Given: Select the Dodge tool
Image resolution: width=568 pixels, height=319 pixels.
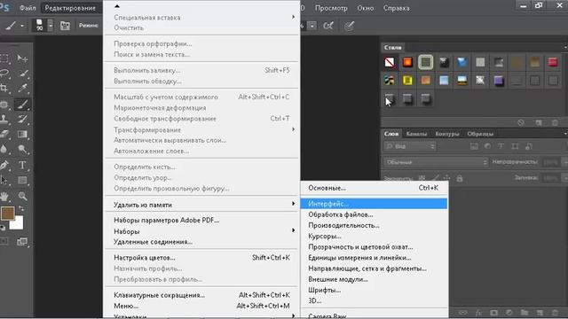Looking at the screenshot, I should (22, 149).
